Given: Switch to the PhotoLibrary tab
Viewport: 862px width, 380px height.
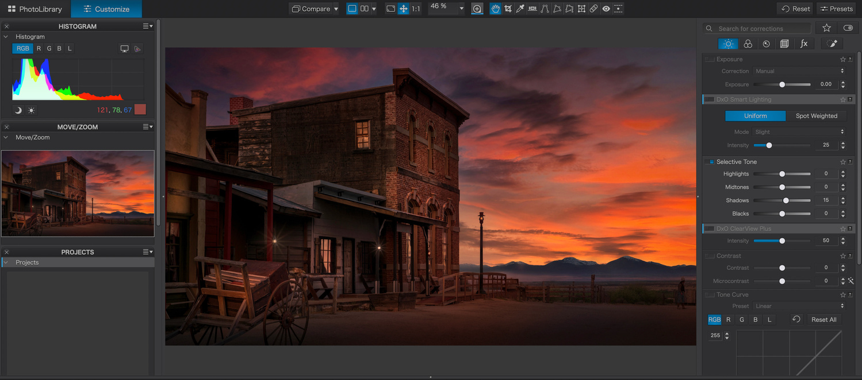Looking at the screenshot, I should [35, 9].
